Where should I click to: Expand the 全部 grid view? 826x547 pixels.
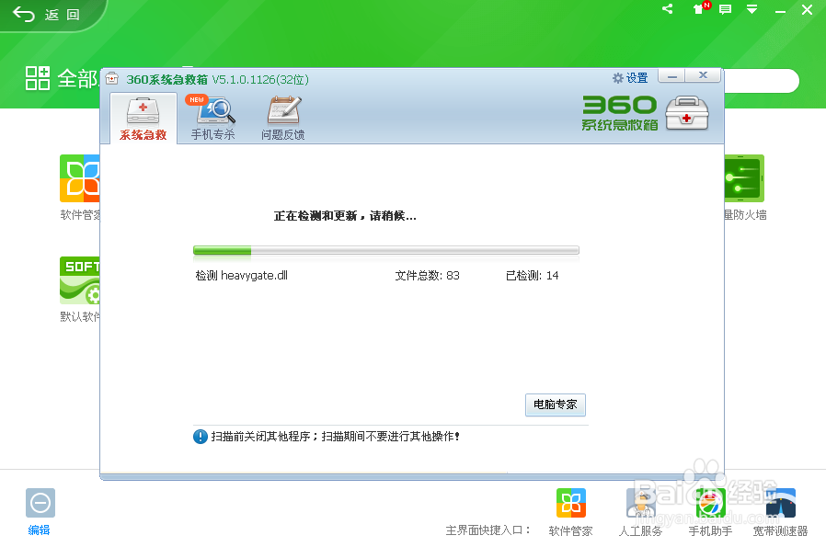(x=38, y=79)
